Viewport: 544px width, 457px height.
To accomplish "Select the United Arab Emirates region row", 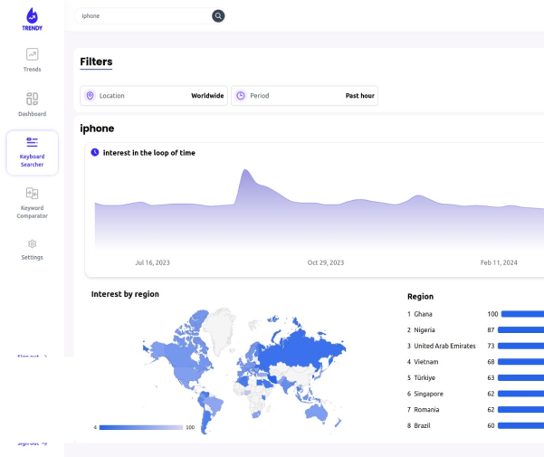I will point(475,346).
